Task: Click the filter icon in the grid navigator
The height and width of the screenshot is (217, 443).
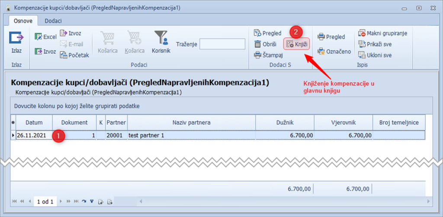Action: [x=91, y=201]
